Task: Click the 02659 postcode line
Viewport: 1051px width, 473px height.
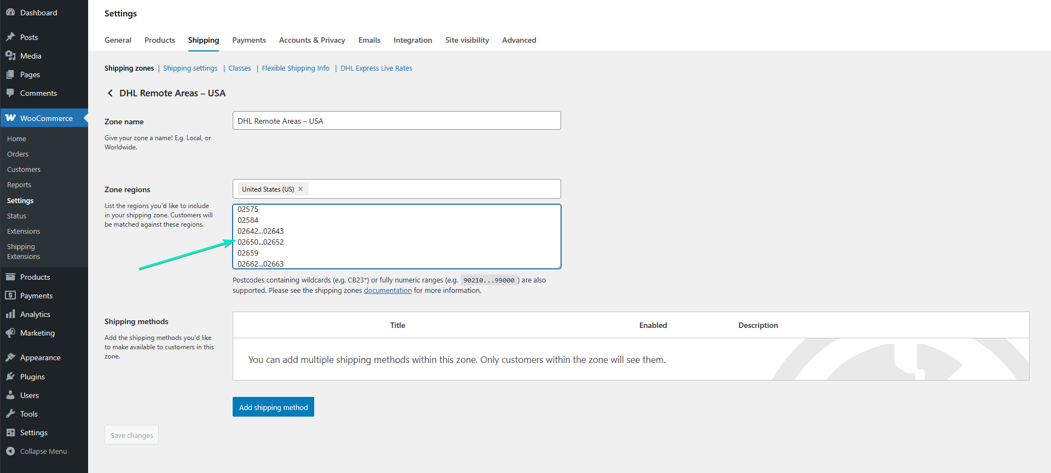Action: 248,253
